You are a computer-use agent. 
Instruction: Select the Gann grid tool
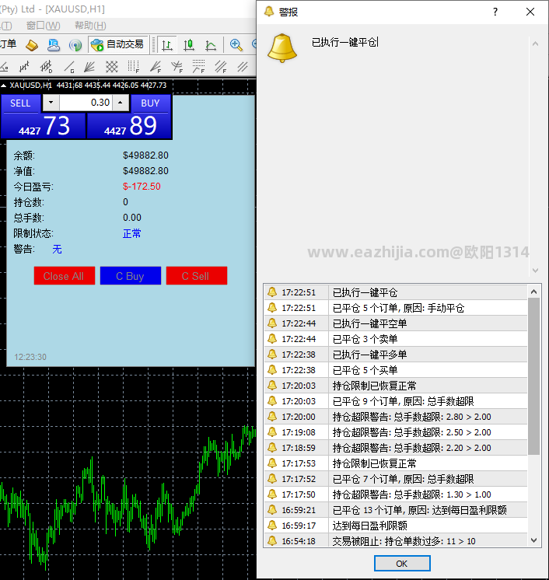point(112,67)
